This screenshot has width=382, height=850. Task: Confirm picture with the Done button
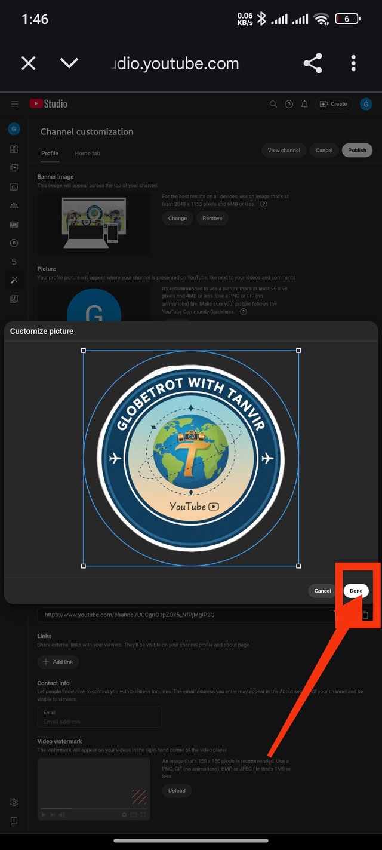pos(356,591)
